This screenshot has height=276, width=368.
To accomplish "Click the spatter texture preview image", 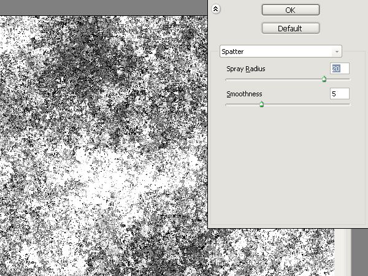I will coord(104,145).
